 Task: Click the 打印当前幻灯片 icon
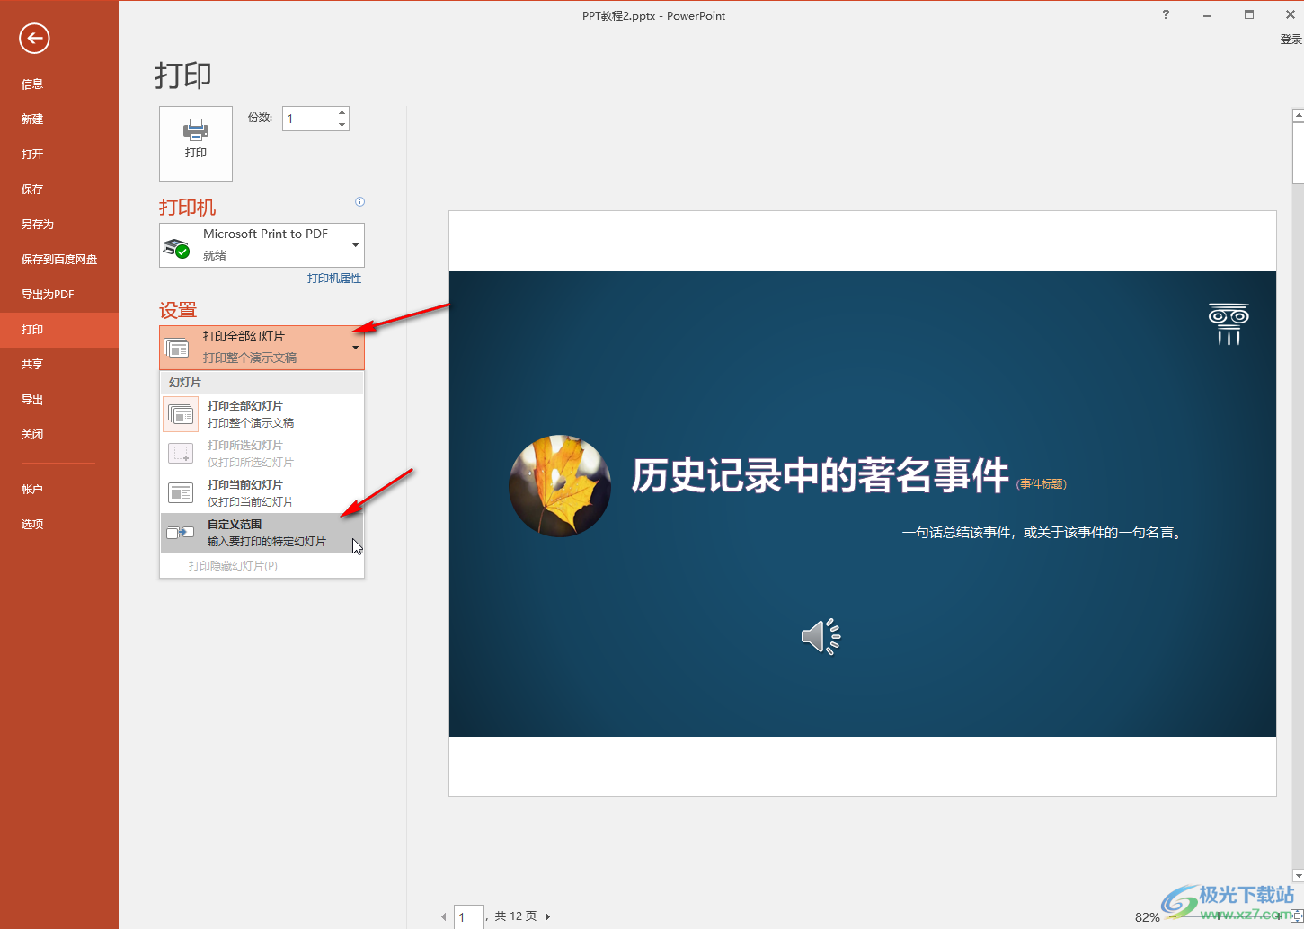181,493
